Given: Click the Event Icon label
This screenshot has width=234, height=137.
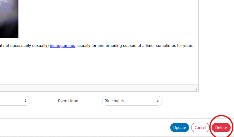Looking at the screenshot, I should pyautogui.click(x=68, y=101).
